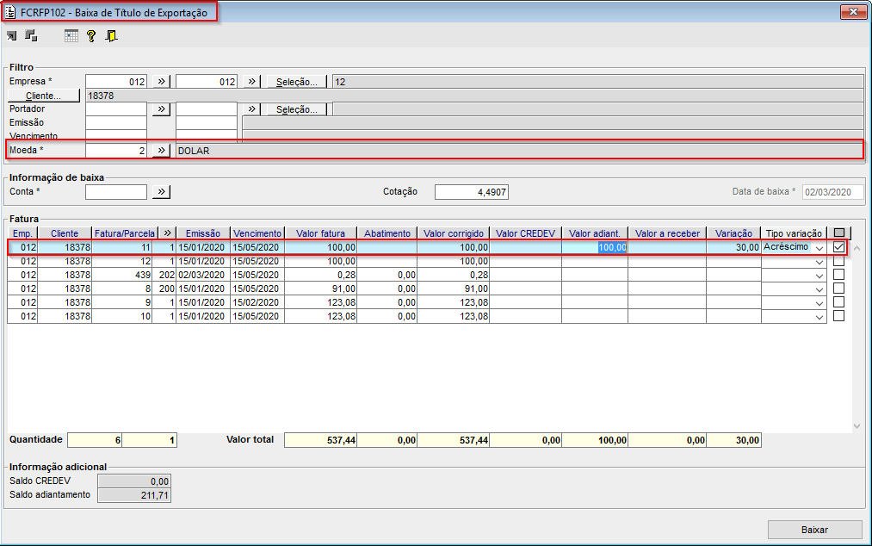Open Tipo variação dropdown showing Acréscimo
Viewport: 872px width, 546px height.
point(819,248)
